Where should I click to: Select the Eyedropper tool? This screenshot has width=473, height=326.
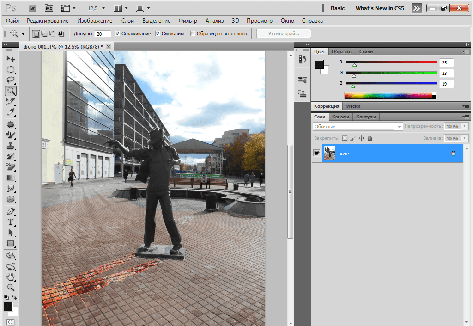10,112
